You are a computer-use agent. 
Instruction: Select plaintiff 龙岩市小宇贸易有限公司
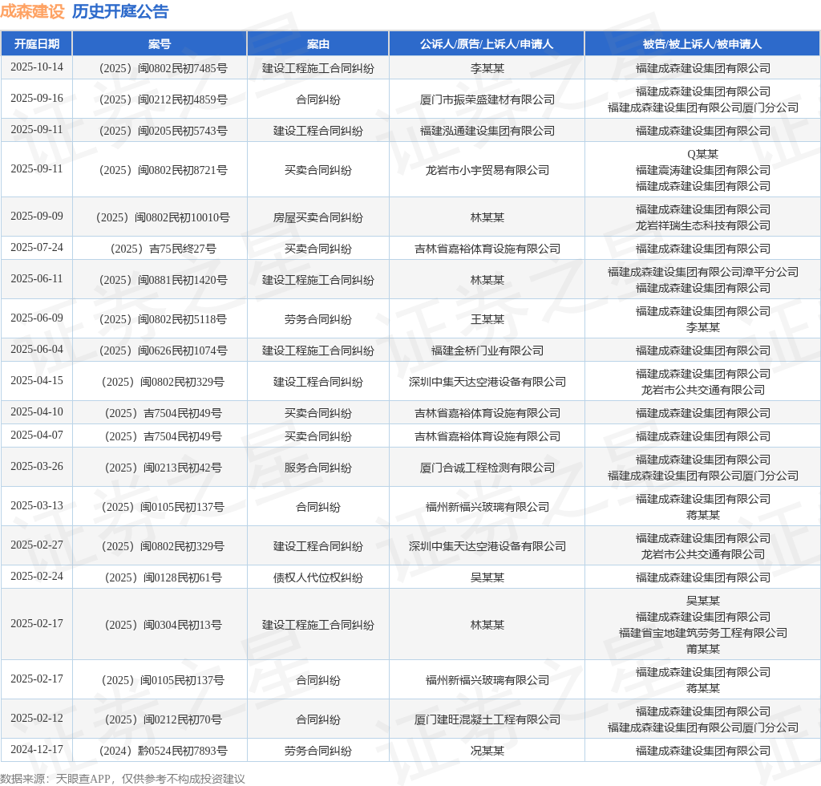pyautogui.click(x=487, y=170)
